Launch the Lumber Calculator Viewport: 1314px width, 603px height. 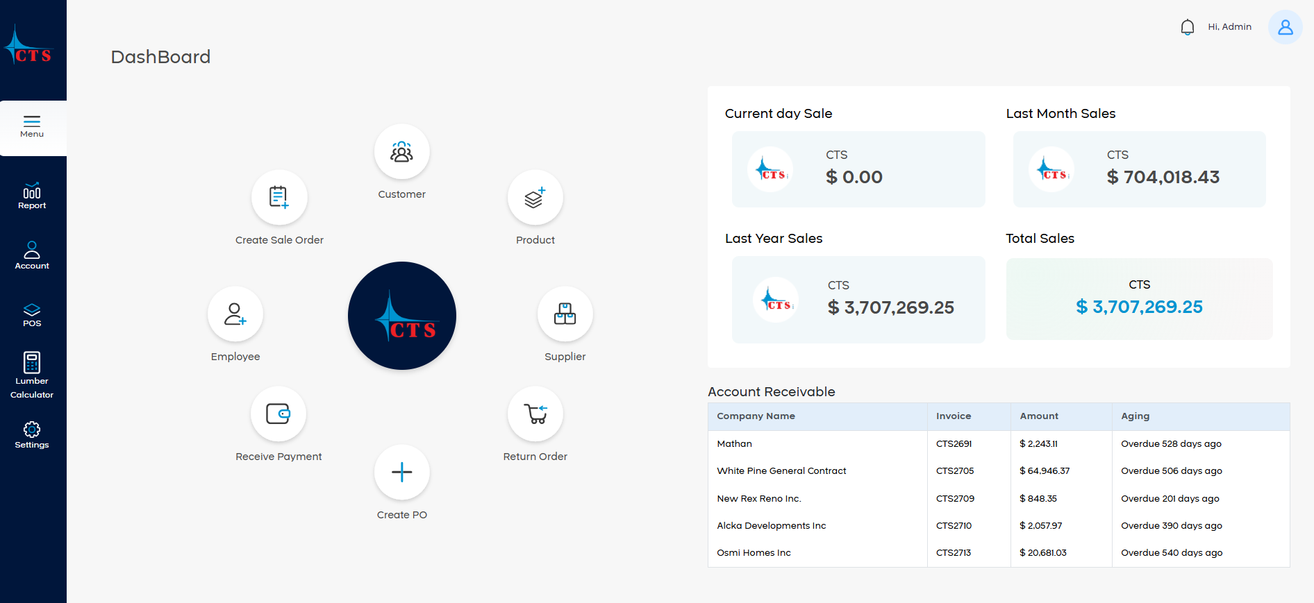pos(32,375)
